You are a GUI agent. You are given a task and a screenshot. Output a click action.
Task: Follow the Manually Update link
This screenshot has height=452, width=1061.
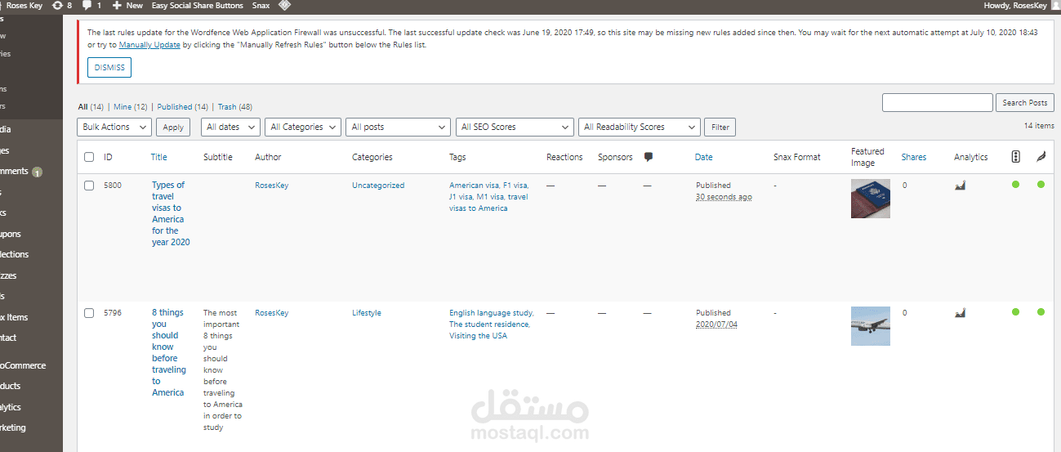click(149, 45)
